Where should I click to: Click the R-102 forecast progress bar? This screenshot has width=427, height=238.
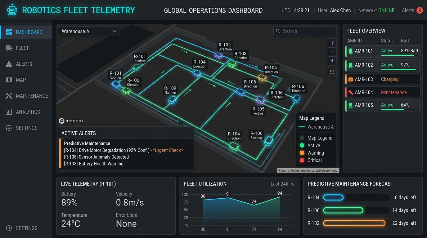coord(356,223)
